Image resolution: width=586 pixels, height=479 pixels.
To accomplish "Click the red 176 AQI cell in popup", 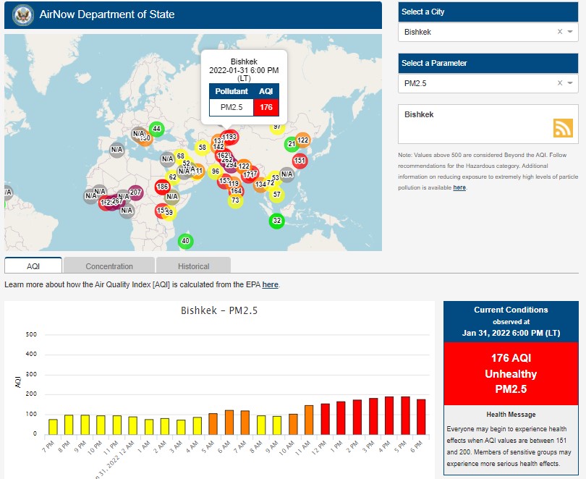I will tap(266, 107).
